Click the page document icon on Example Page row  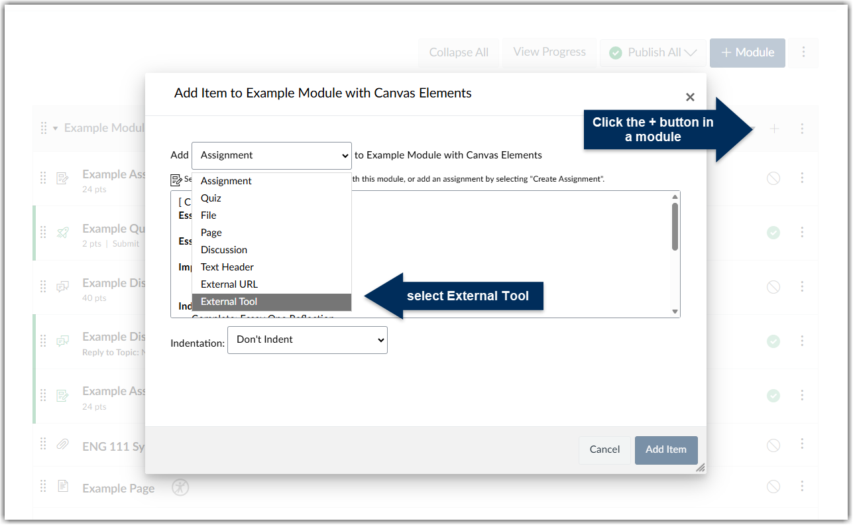63,487
